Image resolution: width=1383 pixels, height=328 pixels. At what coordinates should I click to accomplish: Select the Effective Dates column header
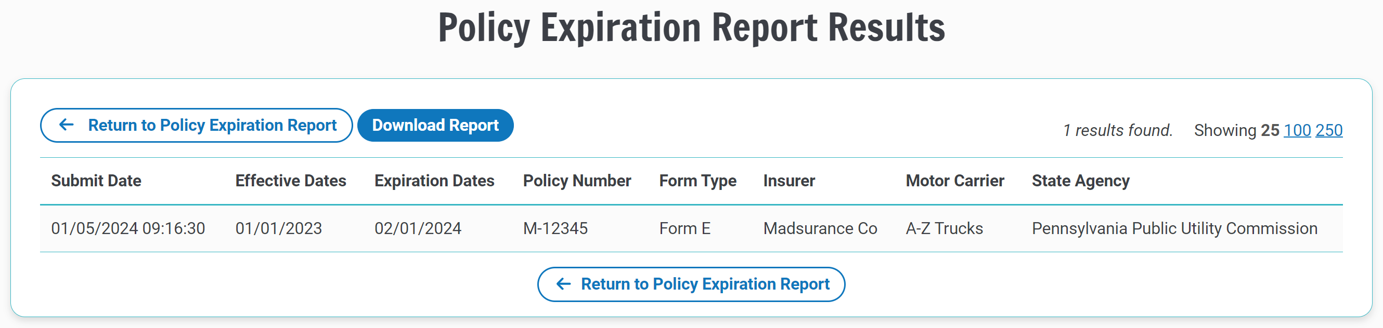coord(290,181)
